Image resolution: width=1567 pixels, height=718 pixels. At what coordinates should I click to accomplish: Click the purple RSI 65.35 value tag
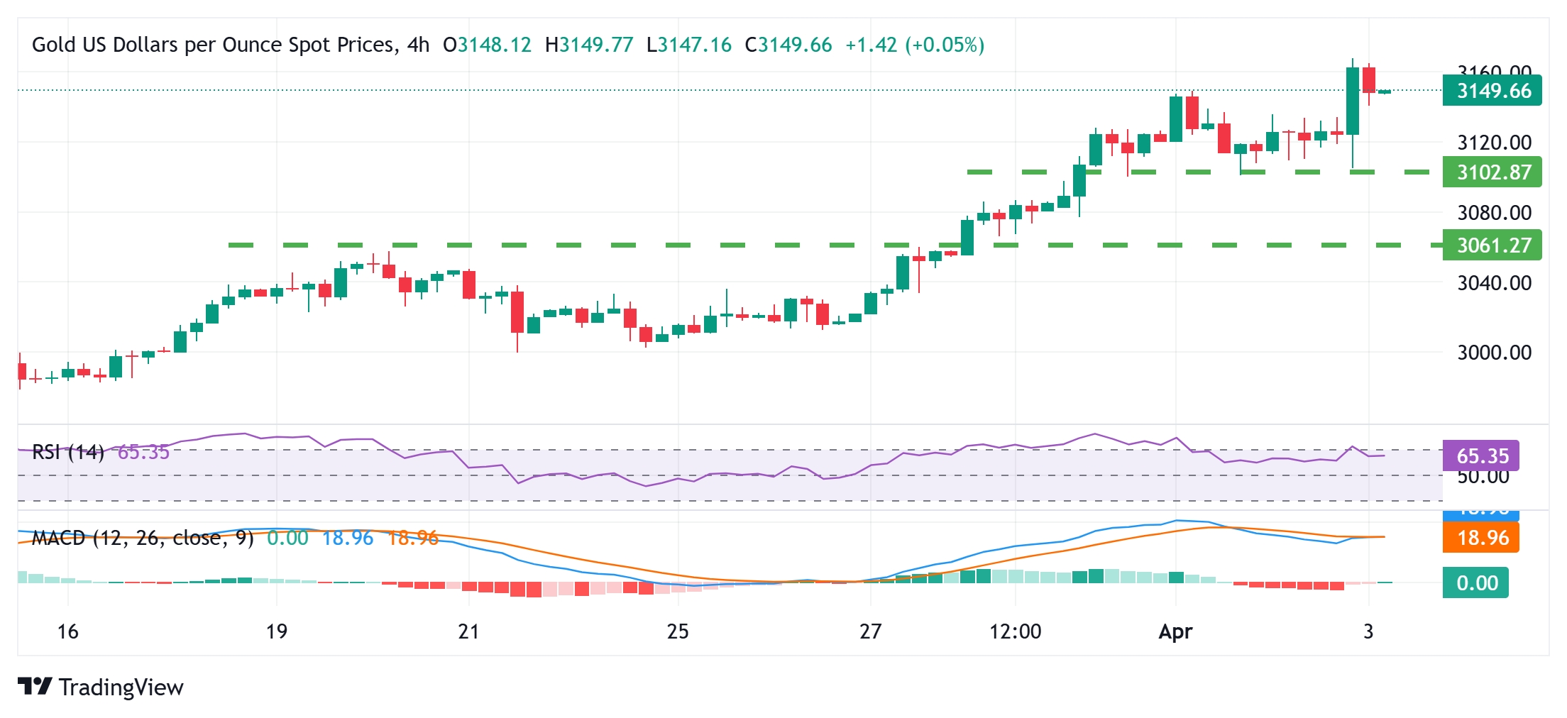pos(1481,455)
